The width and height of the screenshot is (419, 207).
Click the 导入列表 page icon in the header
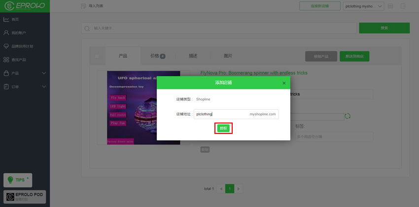point(83,6)
